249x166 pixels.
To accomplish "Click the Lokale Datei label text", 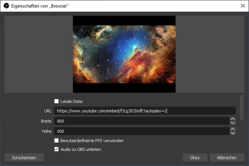I will (71, 101).
